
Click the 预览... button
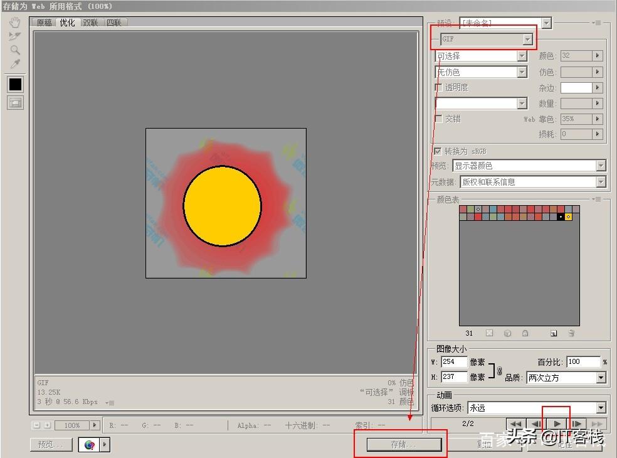tap(51, 445)
